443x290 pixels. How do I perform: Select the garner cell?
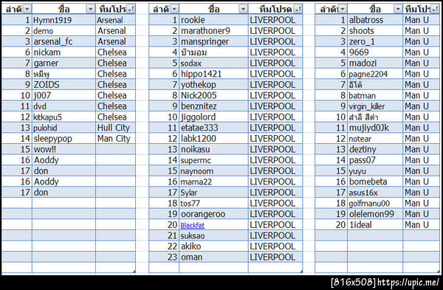[63, 63]
